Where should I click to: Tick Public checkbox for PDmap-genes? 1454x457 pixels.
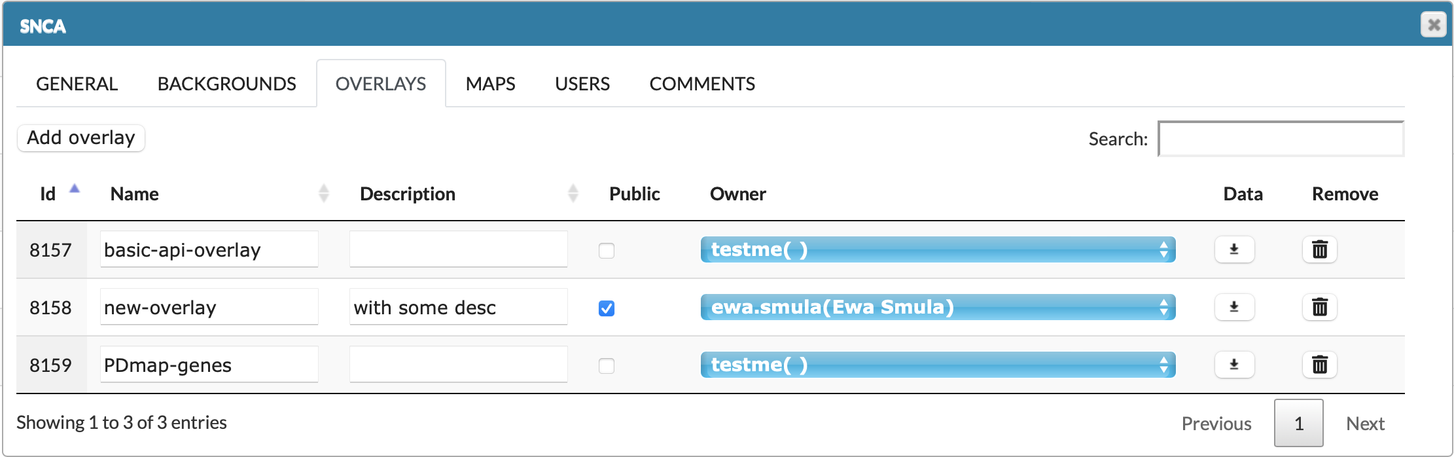click(607, 366)
